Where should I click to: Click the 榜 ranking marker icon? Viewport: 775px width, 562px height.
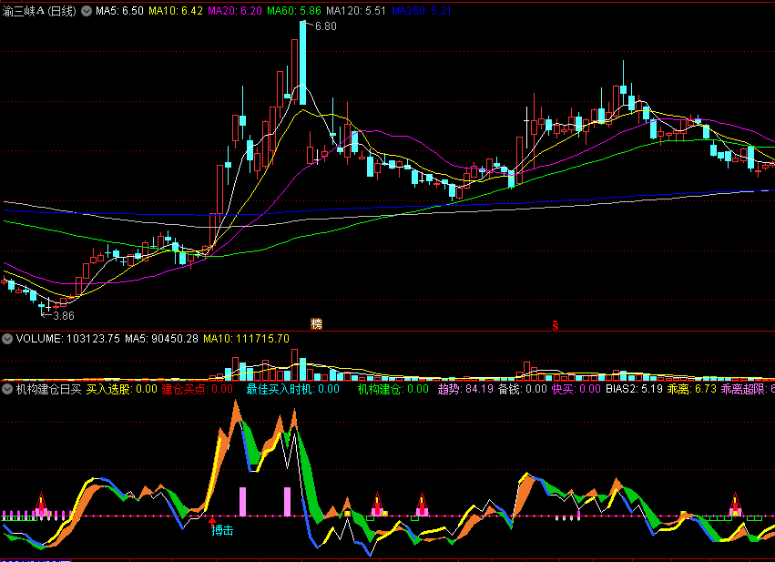(316, 323)
